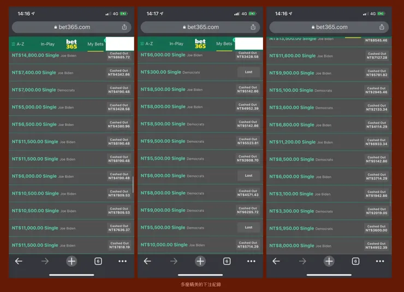Open the NT$7,400.00 Single Joe Biden bet

tap(72, 73)
